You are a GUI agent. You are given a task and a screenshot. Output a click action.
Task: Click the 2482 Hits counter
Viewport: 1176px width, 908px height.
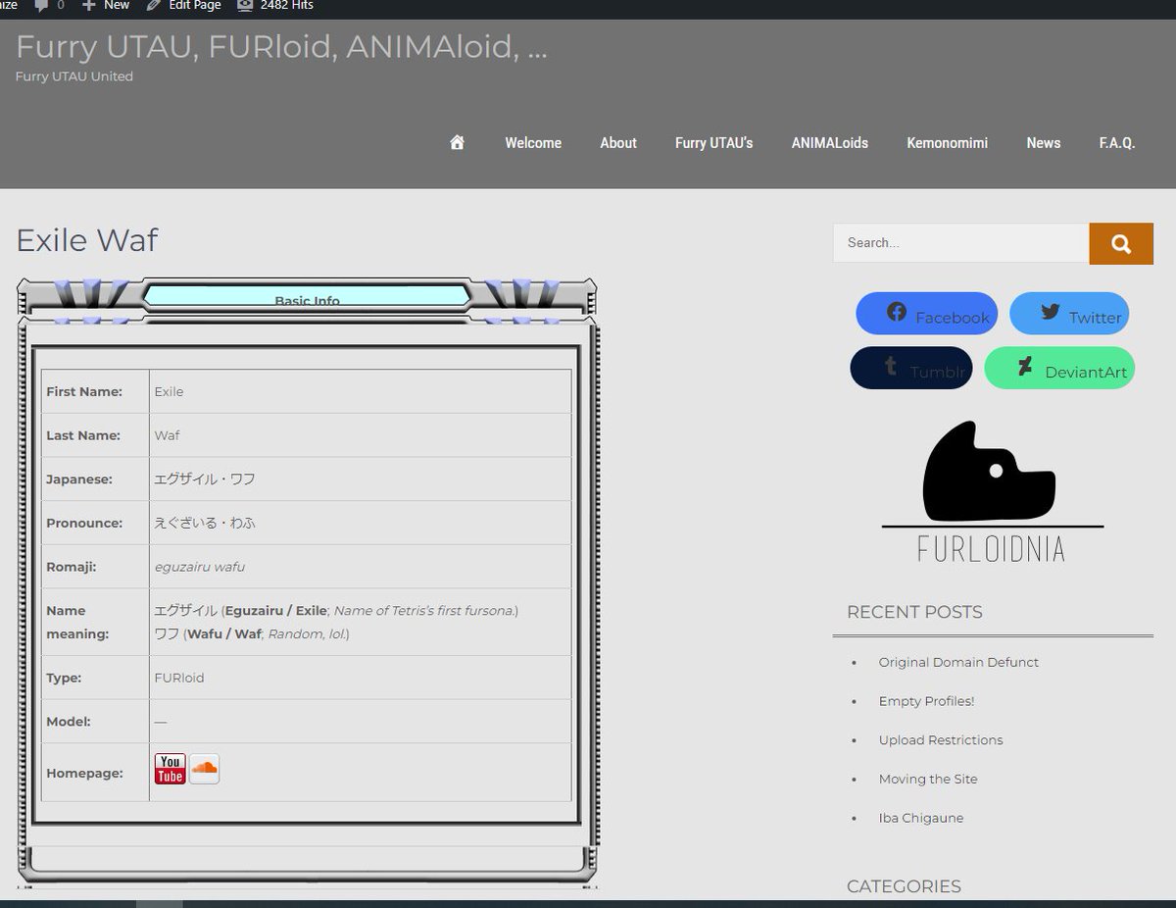tap(275, 5)
